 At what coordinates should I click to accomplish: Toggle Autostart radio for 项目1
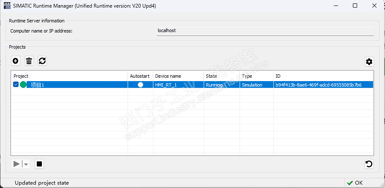click(140, 84)
